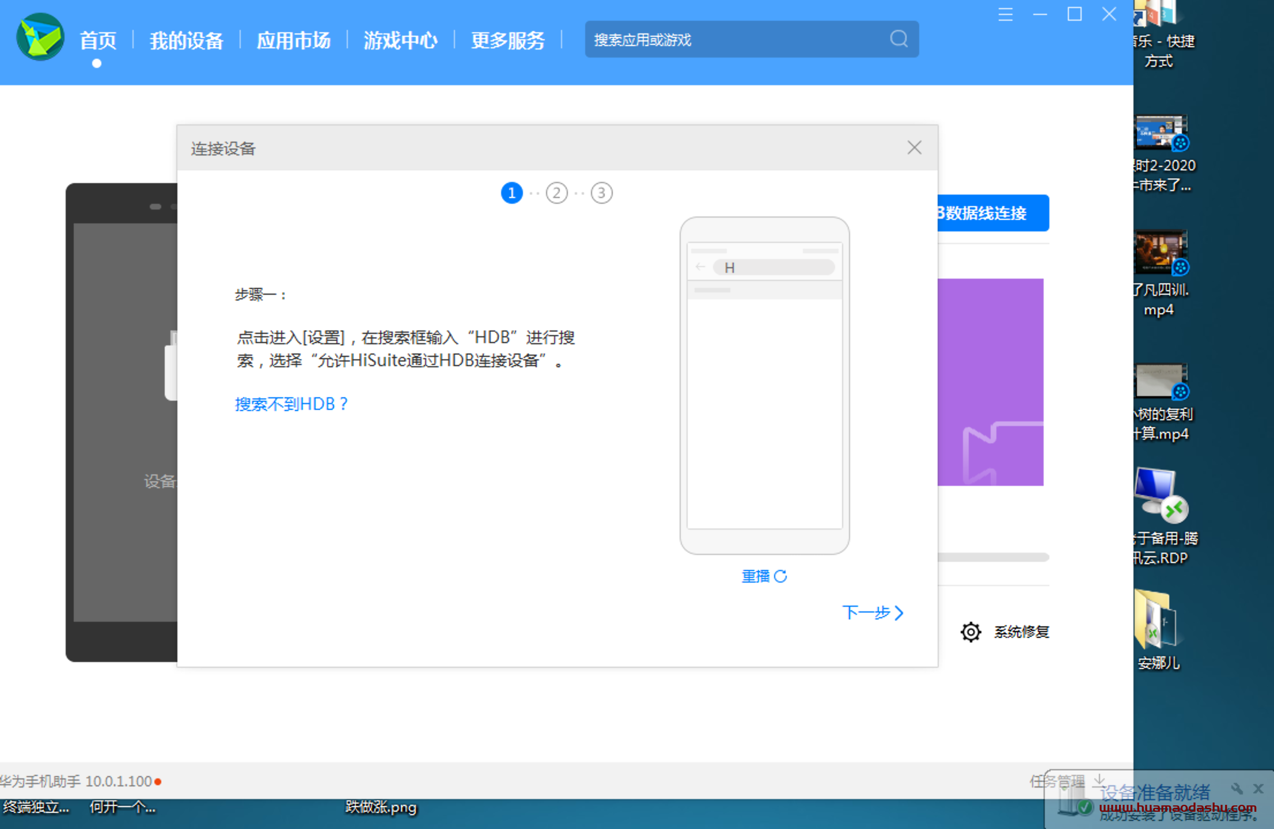Switch to 我的设备 tab
The height and width of the screenshot is (829, 1274).
(187, 40)
